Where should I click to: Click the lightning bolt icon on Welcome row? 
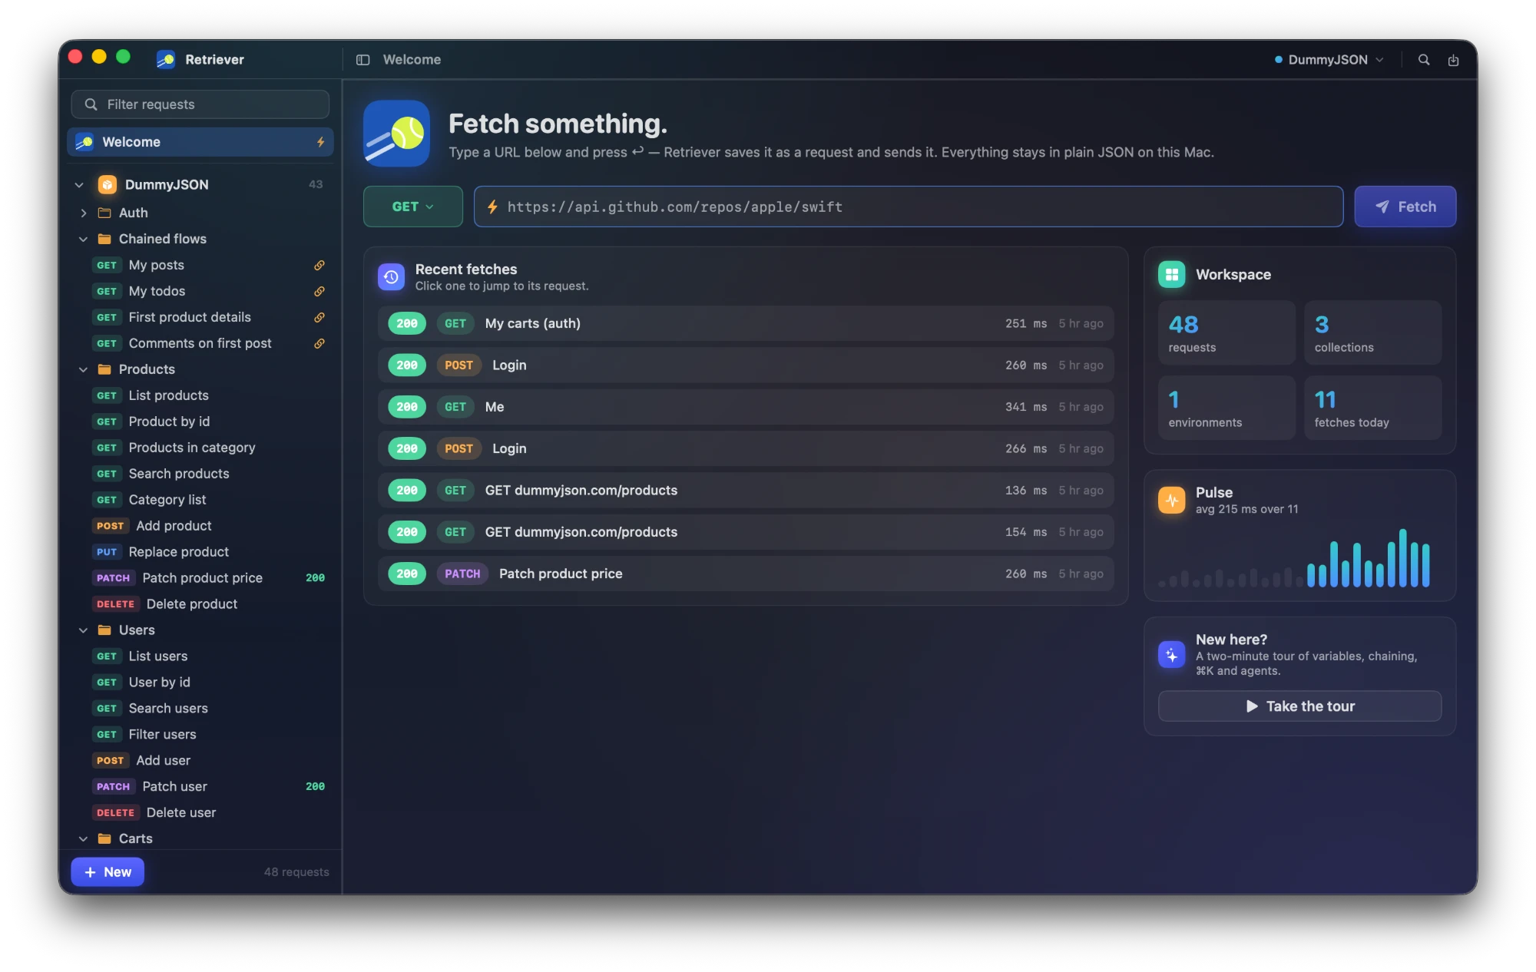[321, 142]
